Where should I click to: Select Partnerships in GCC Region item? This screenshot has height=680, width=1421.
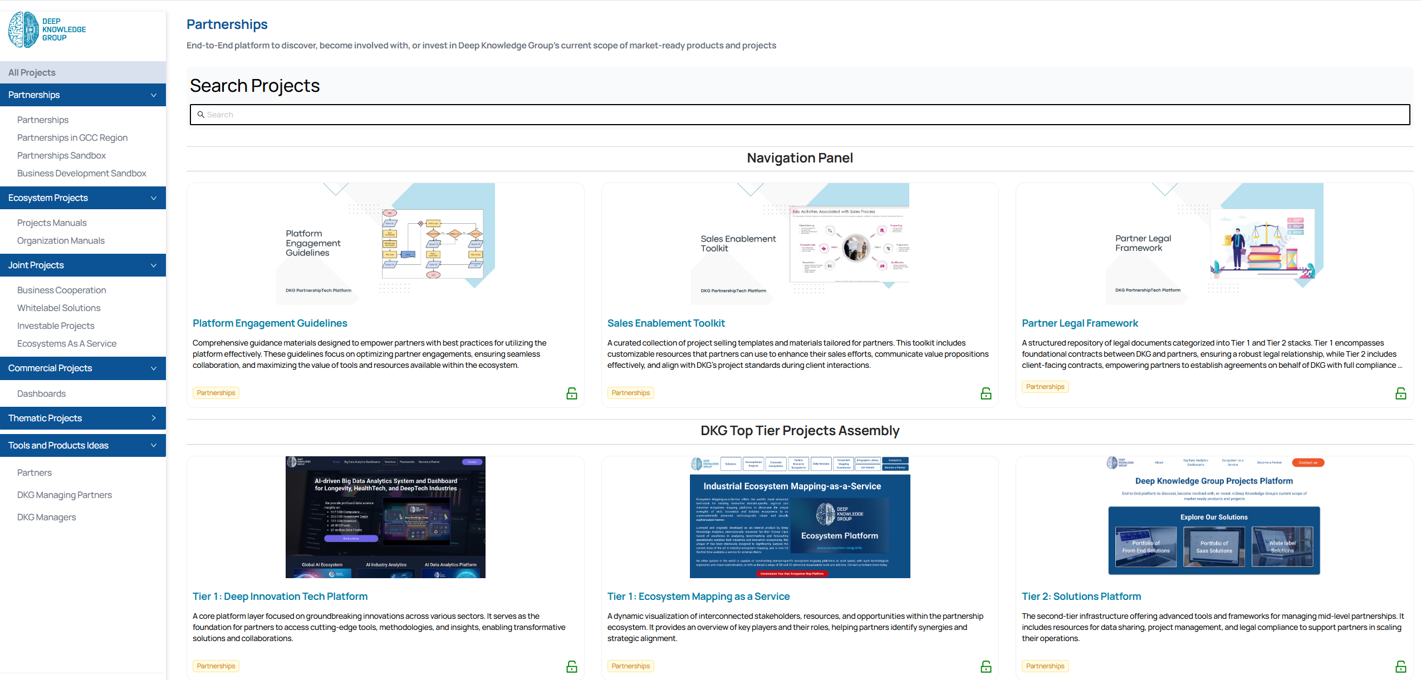[x=72, y=137]
